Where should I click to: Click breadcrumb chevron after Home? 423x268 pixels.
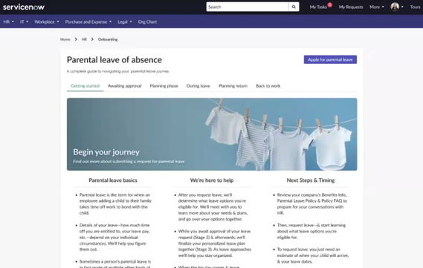pos(76,39)
